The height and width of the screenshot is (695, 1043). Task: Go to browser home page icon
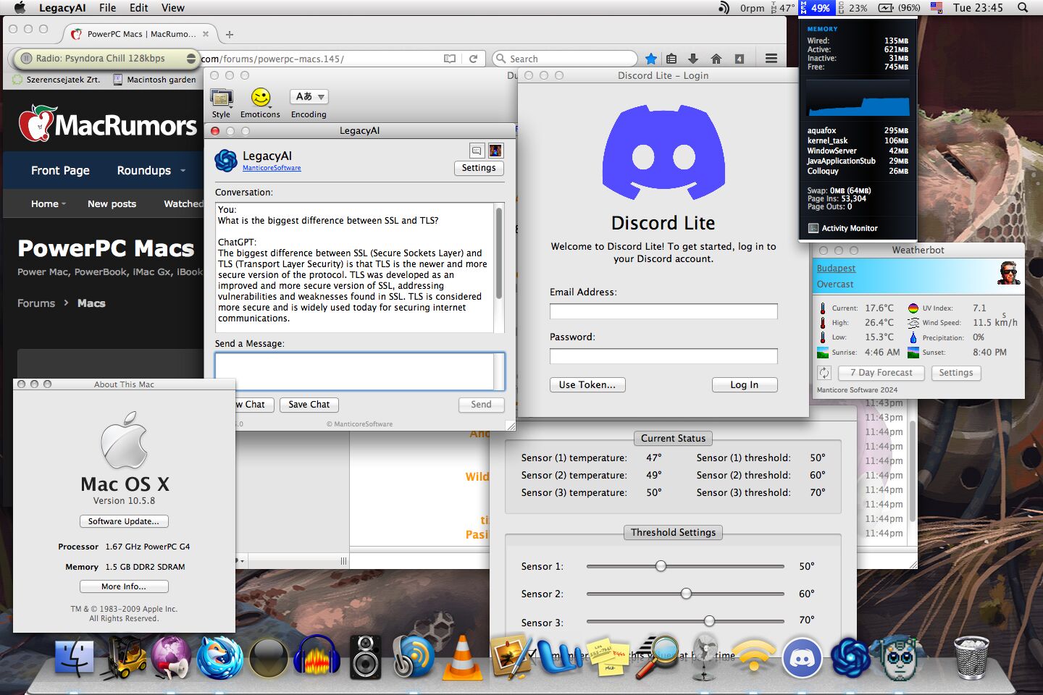716,59
